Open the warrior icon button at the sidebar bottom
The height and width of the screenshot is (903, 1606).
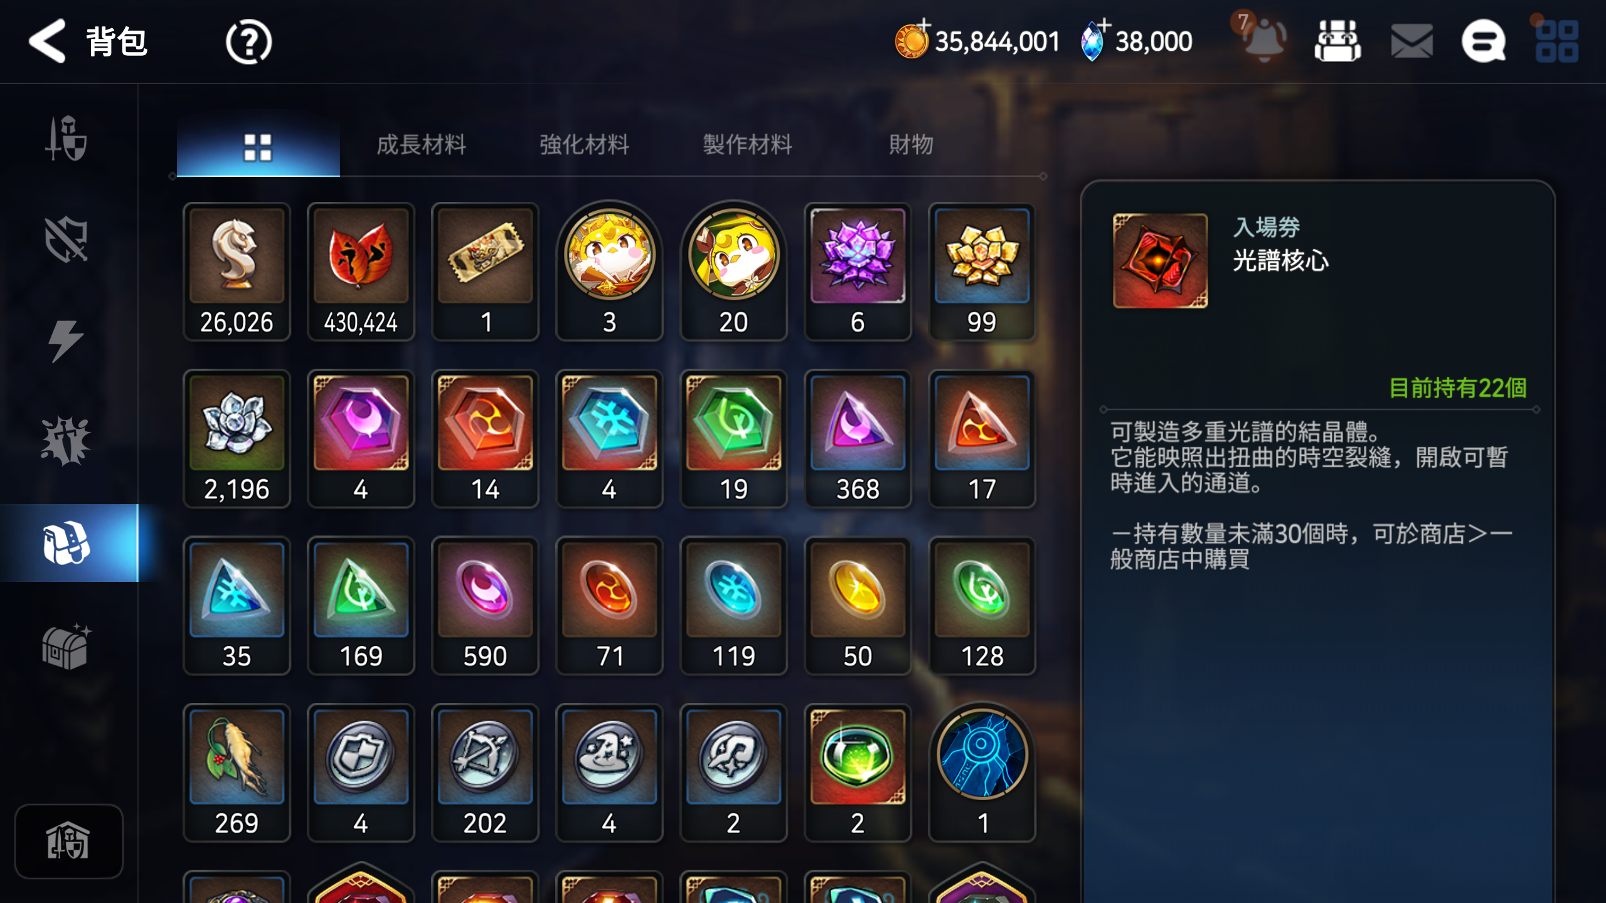point(68,841)
